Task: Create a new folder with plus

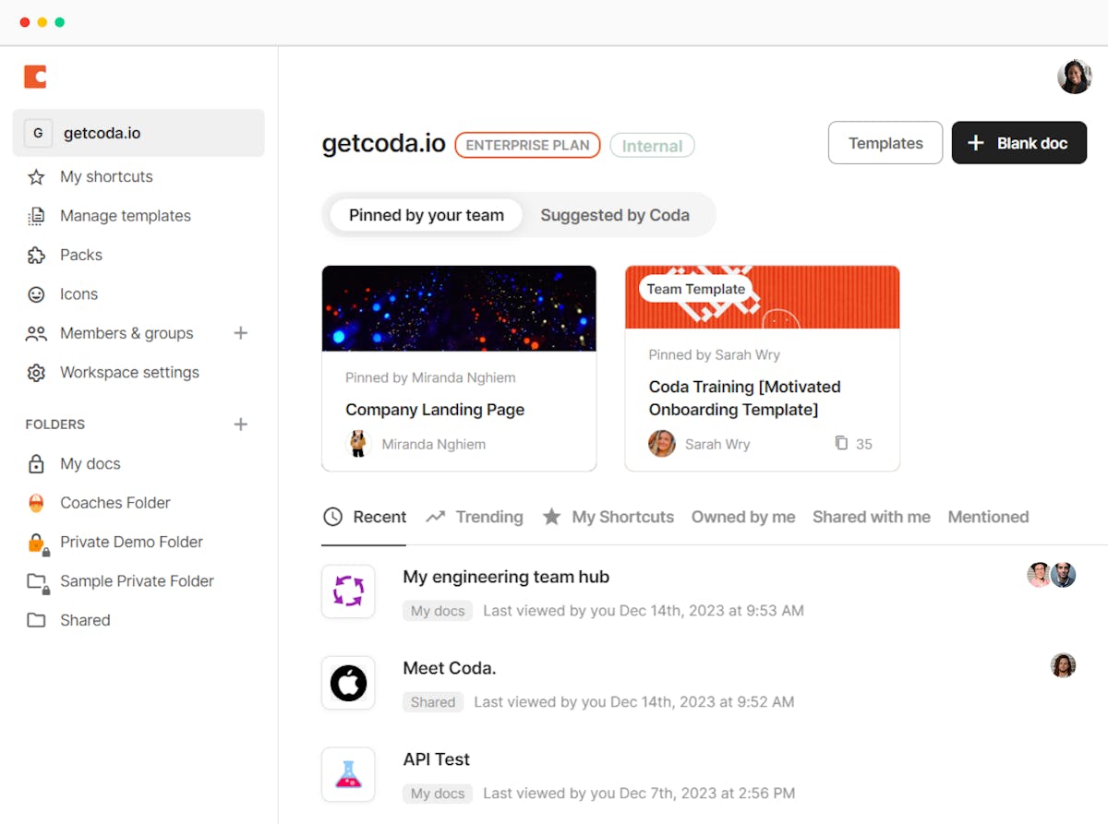Action: click(x=241, y=424)
